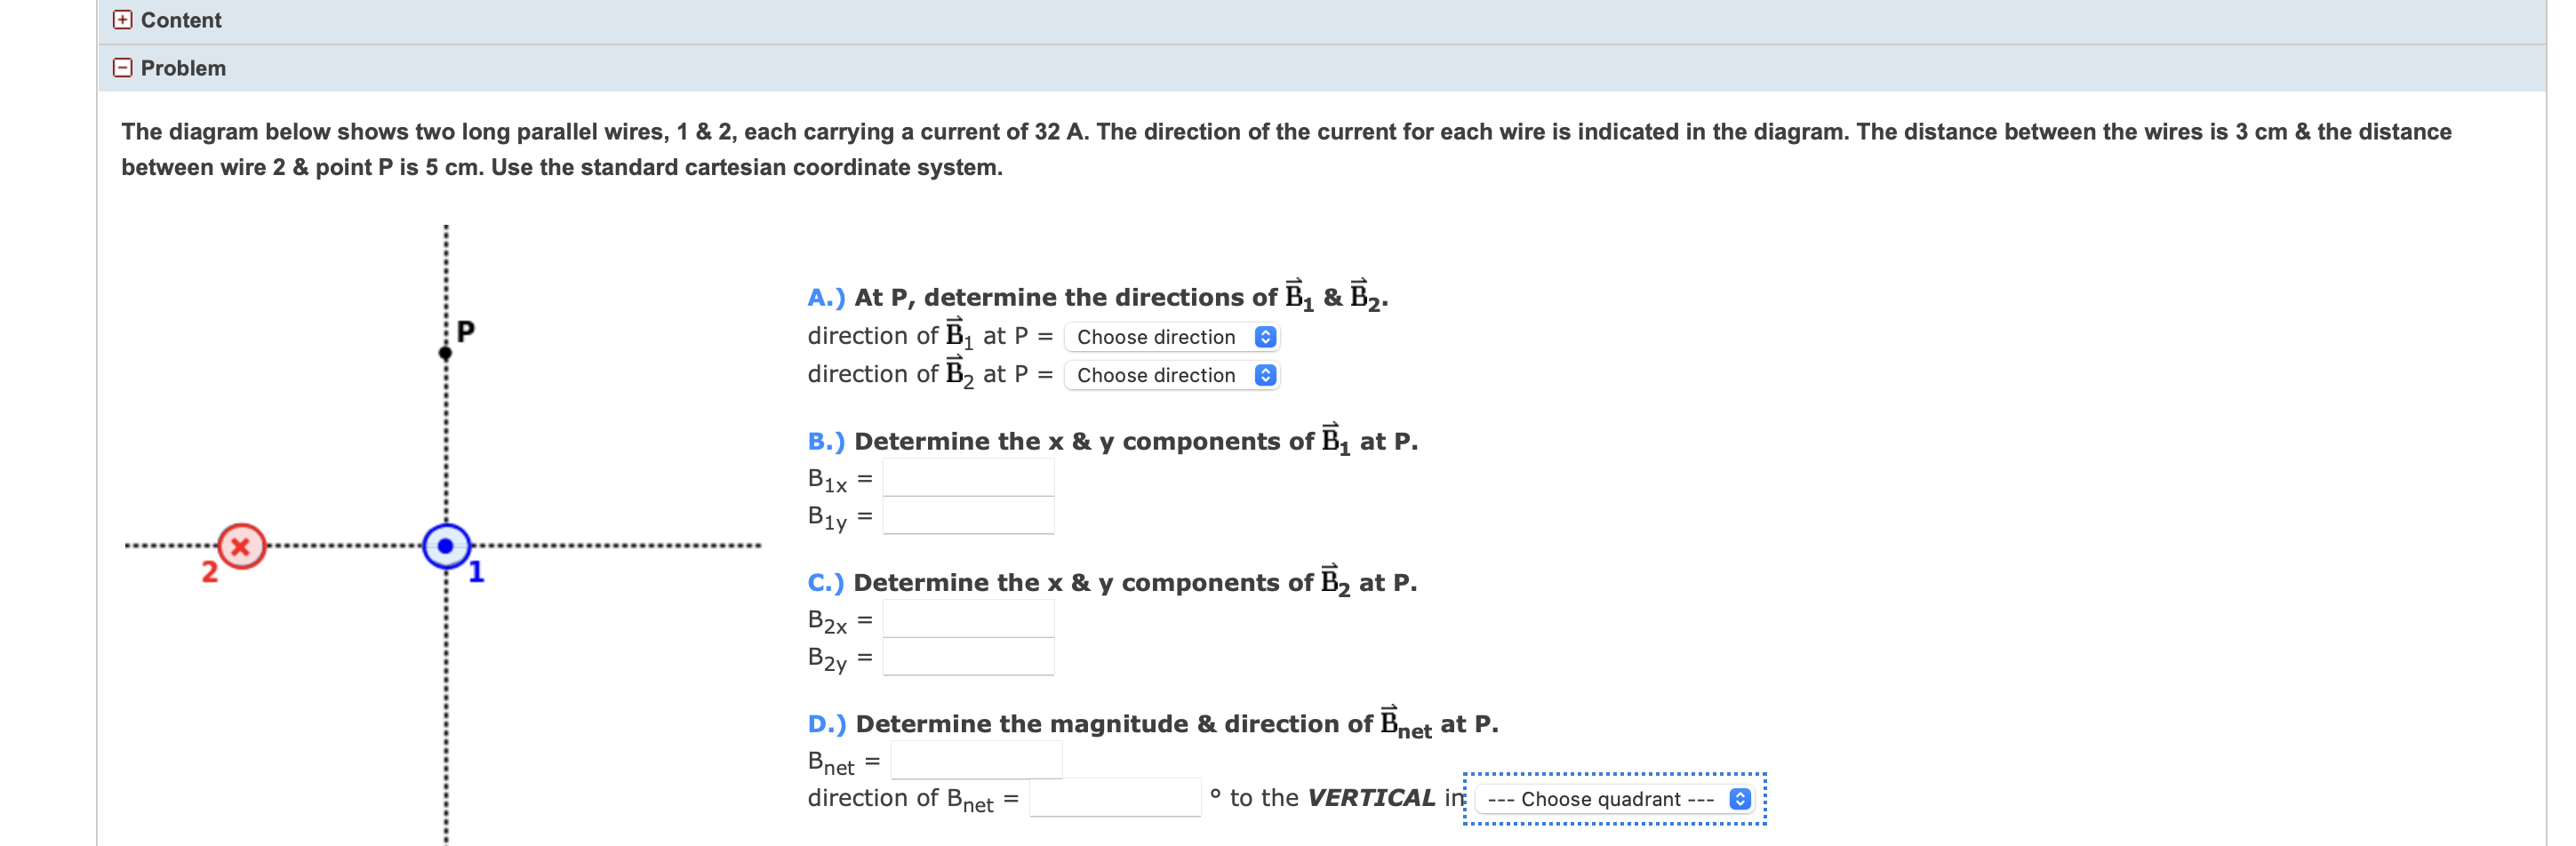Click the stepper arrows on quadrant selector

click(x=1740, y=799)
